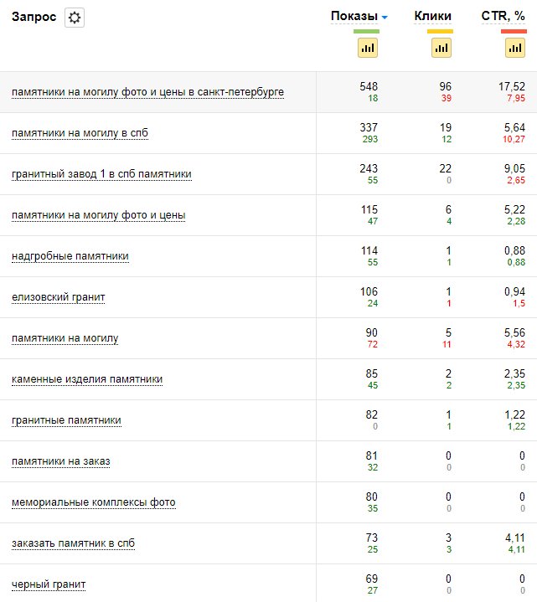Open the «черный гранит» query
Viewport: 537px width, 602px height.
[x=49, y=584]
